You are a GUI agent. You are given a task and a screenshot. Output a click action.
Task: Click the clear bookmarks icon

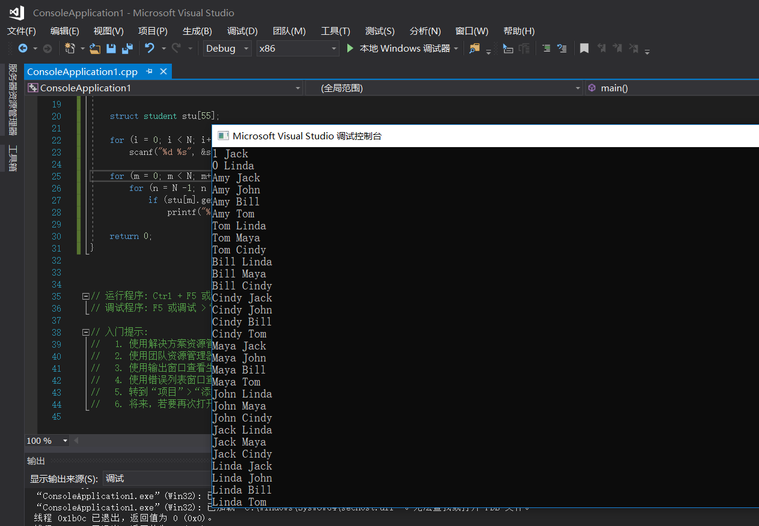click(633, 49)
